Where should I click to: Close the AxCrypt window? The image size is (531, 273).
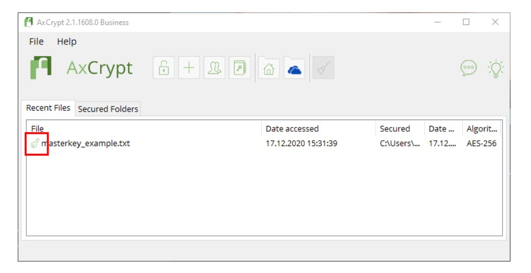495,22
